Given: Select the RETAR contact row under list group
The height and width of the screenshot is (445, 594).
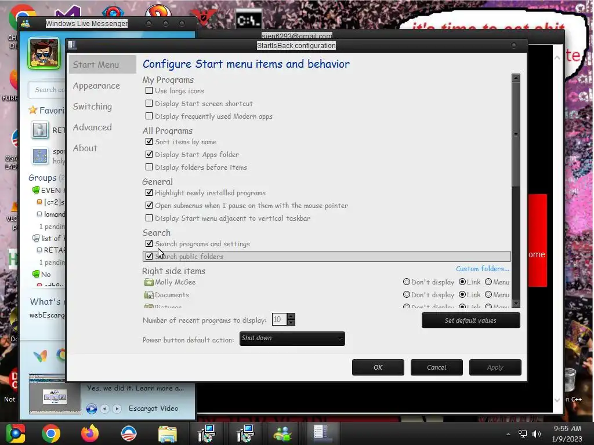Looking at the screenshot, I should point(51,250).
